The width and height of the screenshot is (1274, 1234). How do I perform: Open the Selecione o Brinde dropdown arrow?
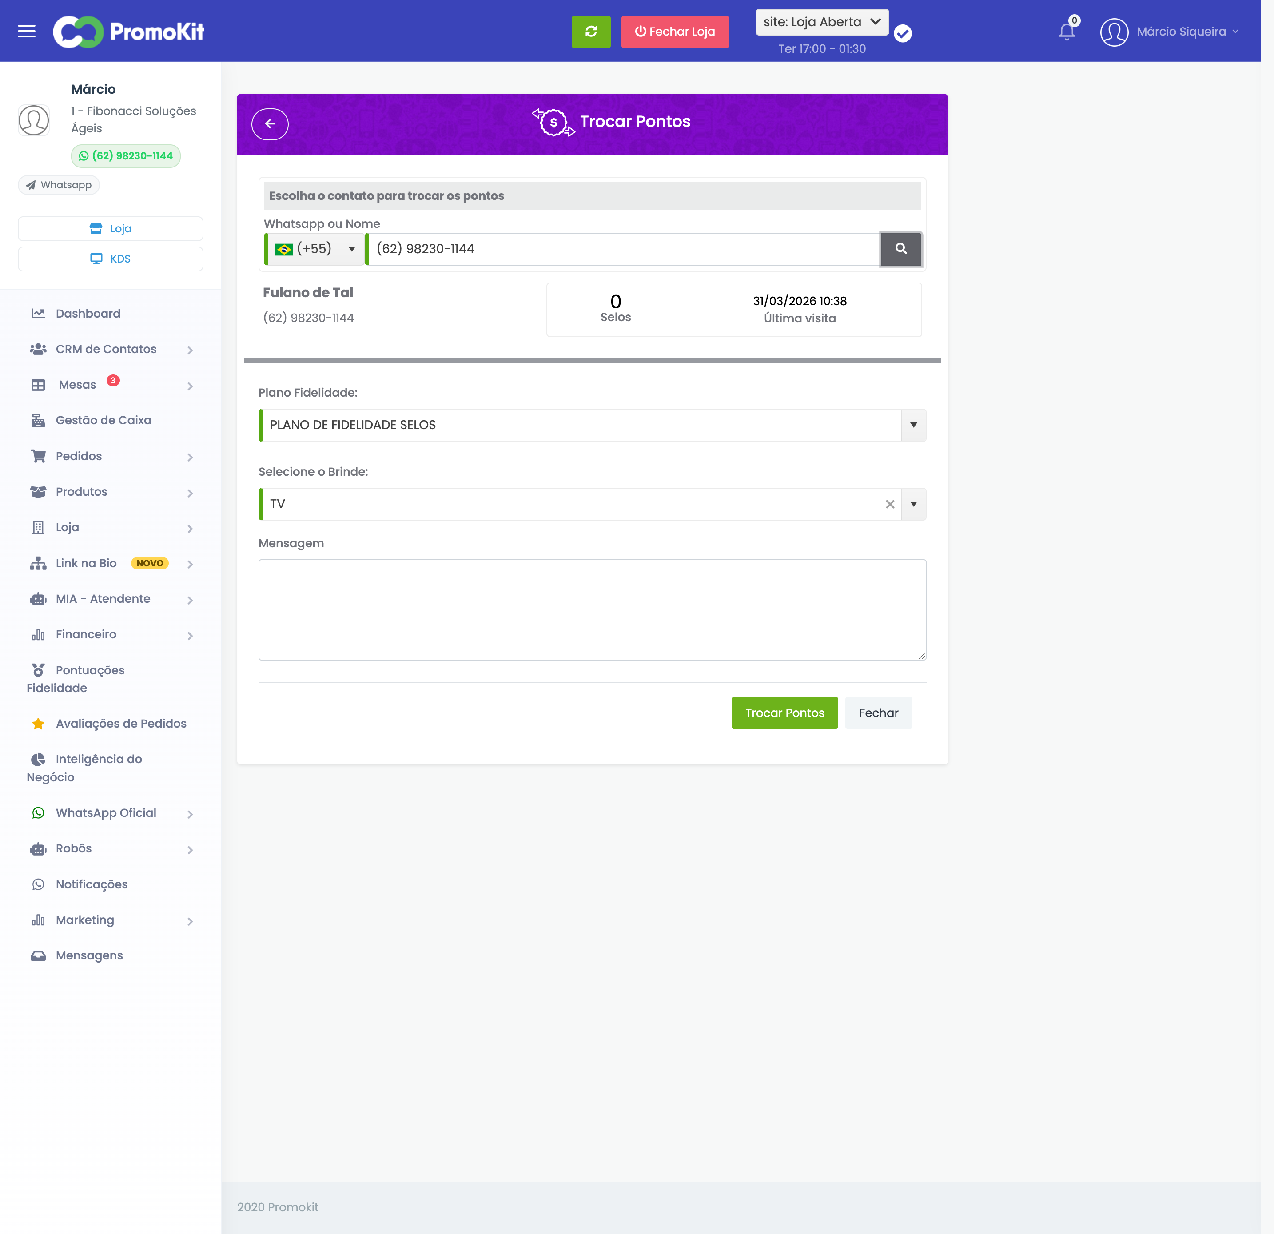pos(913,505)
